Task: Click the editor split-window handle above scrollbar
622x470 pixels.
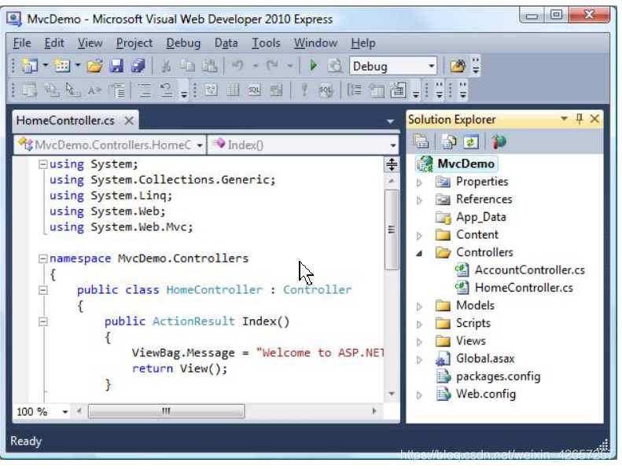Action: 392,164
